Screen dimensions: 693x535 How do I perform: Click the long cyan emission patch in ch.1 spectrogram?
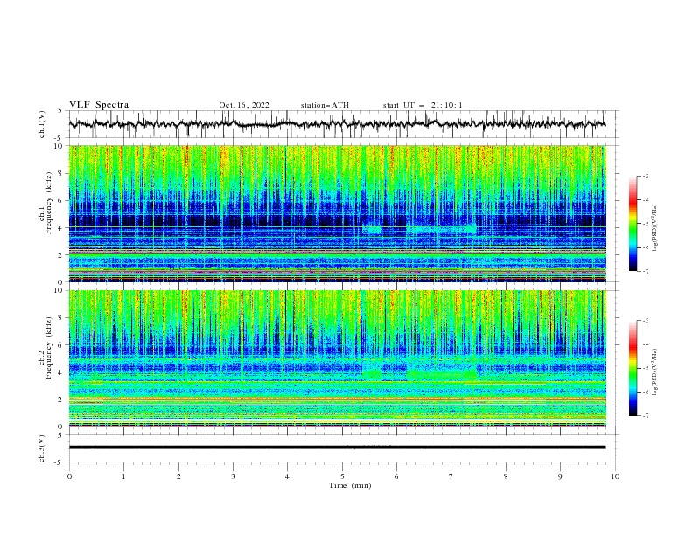pyautogui.click(x=441, y=230)
